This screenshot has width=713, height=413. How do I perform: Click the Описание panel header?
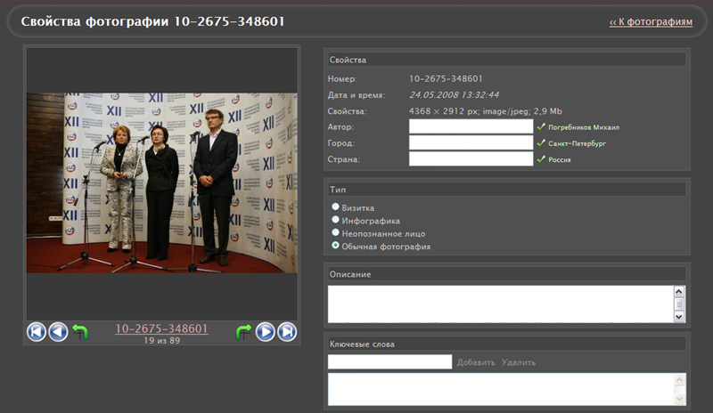506,274
